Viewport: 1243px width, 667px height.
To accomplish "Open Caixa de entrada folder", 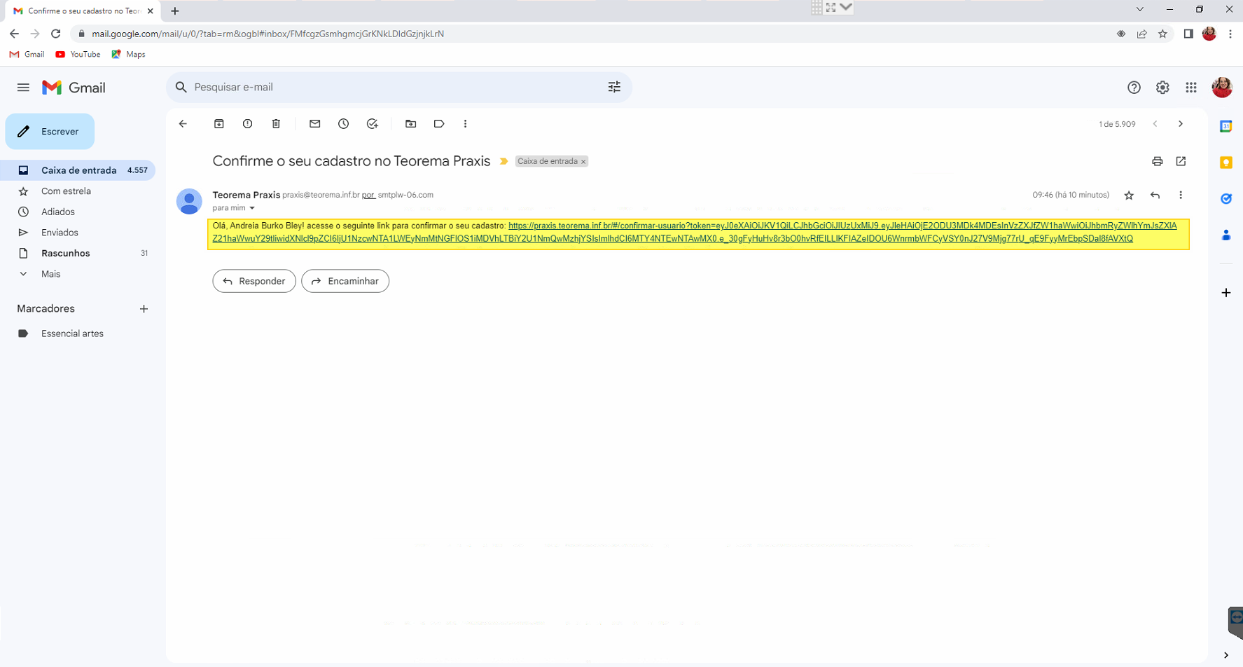I will tap(78, 170).
